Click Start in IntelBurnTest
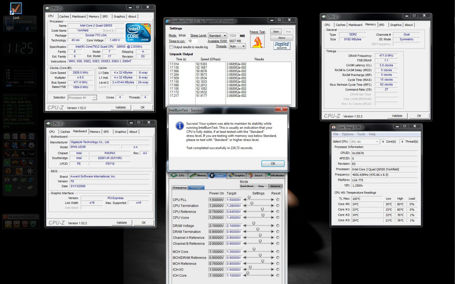The width and height of the screenshot is (455, 284). click(x=276, y=31)
